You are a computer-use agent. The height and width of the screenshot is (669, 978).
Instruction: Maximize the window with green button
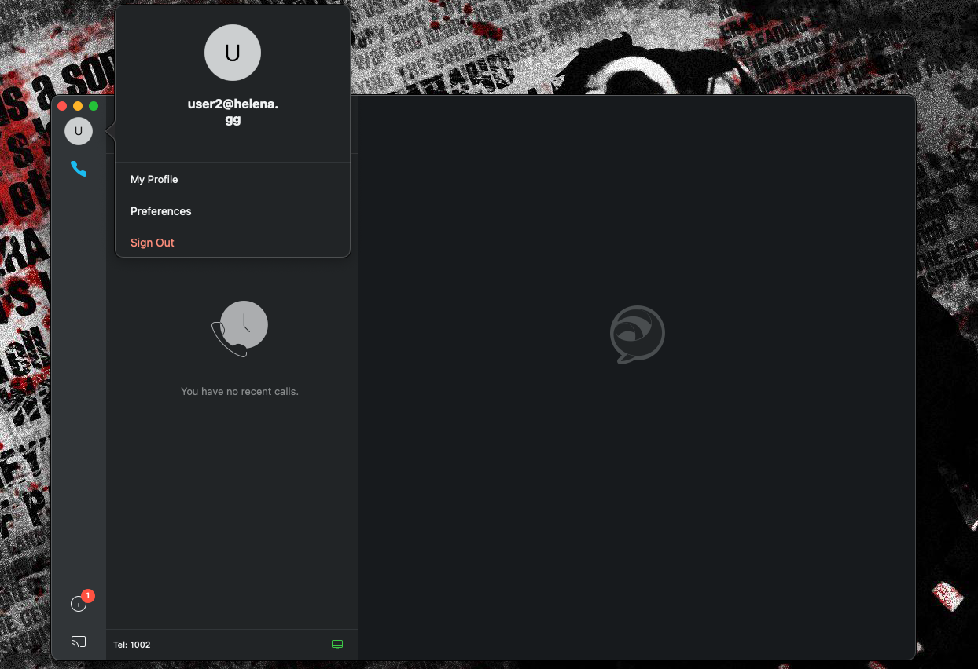point(94,106)
